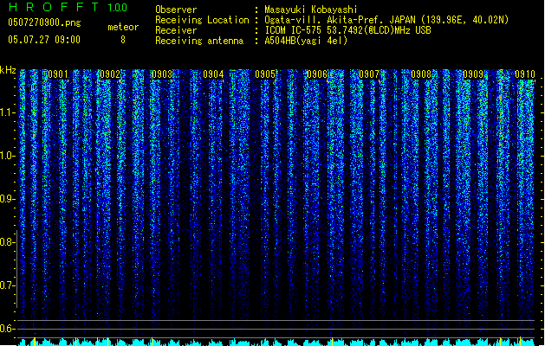Click the 0901 time marker
The image size is (545, 346).
tap(58, 74)
